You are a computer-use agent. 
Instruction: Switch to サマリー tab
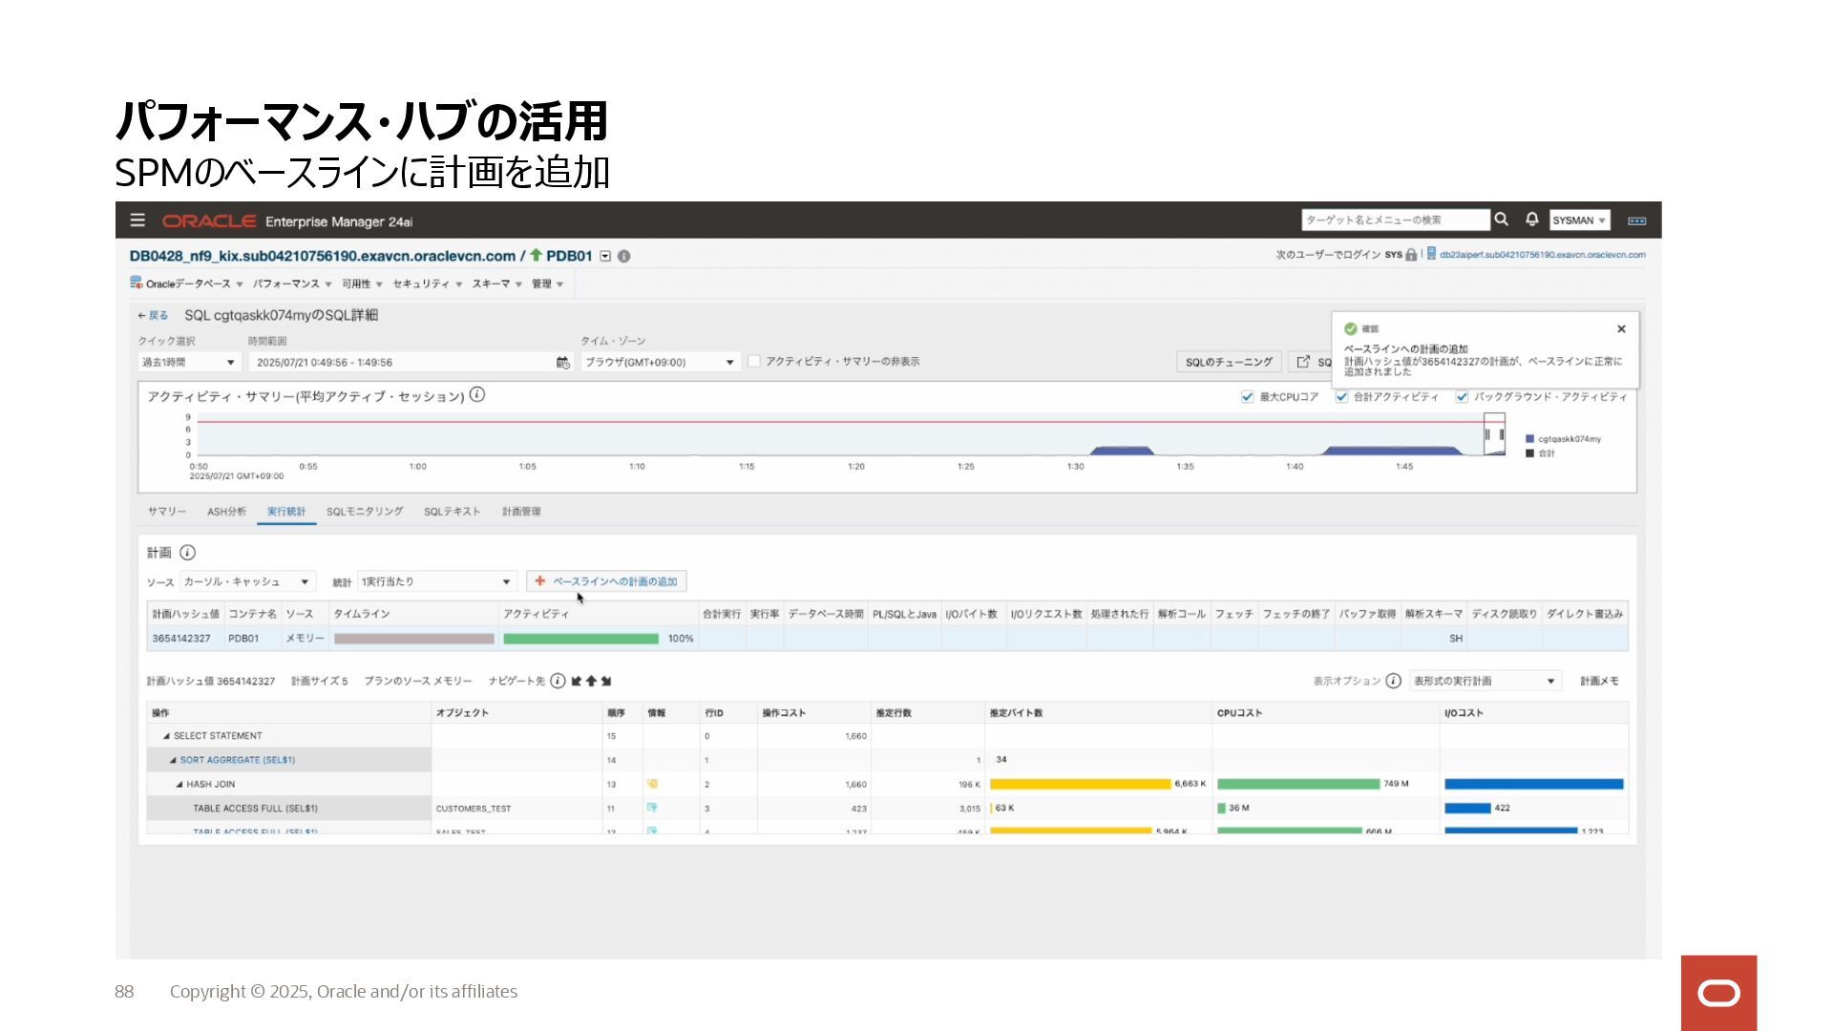tap(167, 512)
